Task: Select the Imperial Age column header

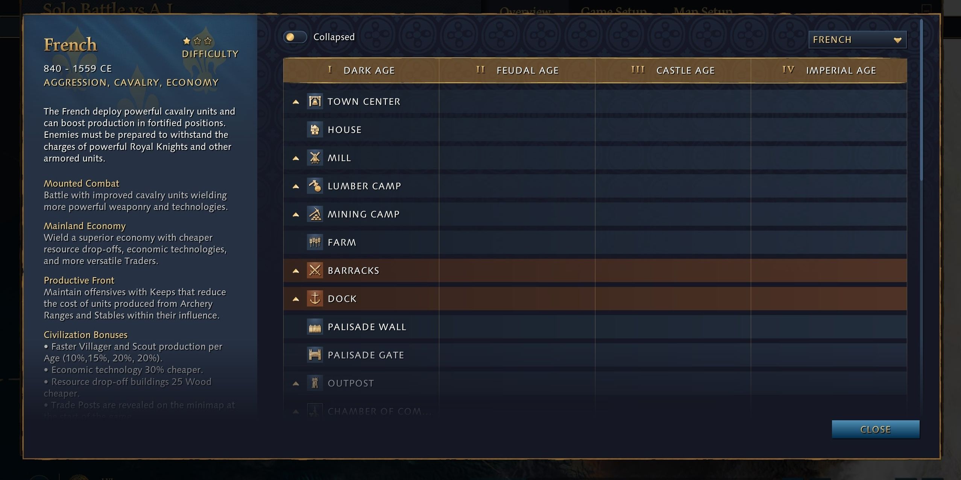Action: (829, 70)
